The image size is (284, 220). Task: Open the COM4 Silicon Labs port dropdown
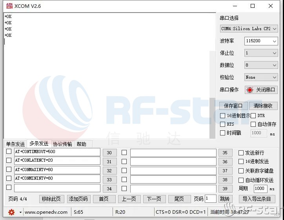pos(249,29)
